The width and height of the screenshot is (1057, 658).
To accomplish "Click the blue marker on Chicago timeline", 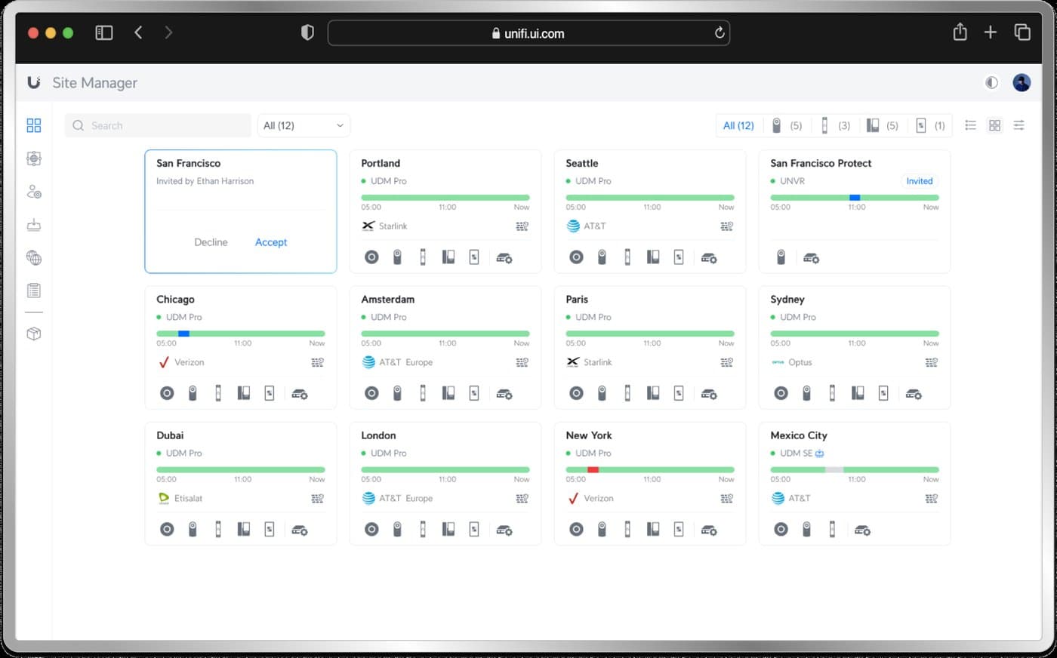I will (x=183, y=334).
